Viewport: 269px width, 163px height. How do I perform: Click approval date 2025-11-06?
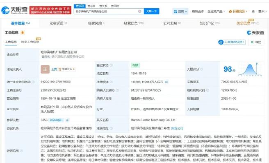pyautogui.click(x=228, y=98)
